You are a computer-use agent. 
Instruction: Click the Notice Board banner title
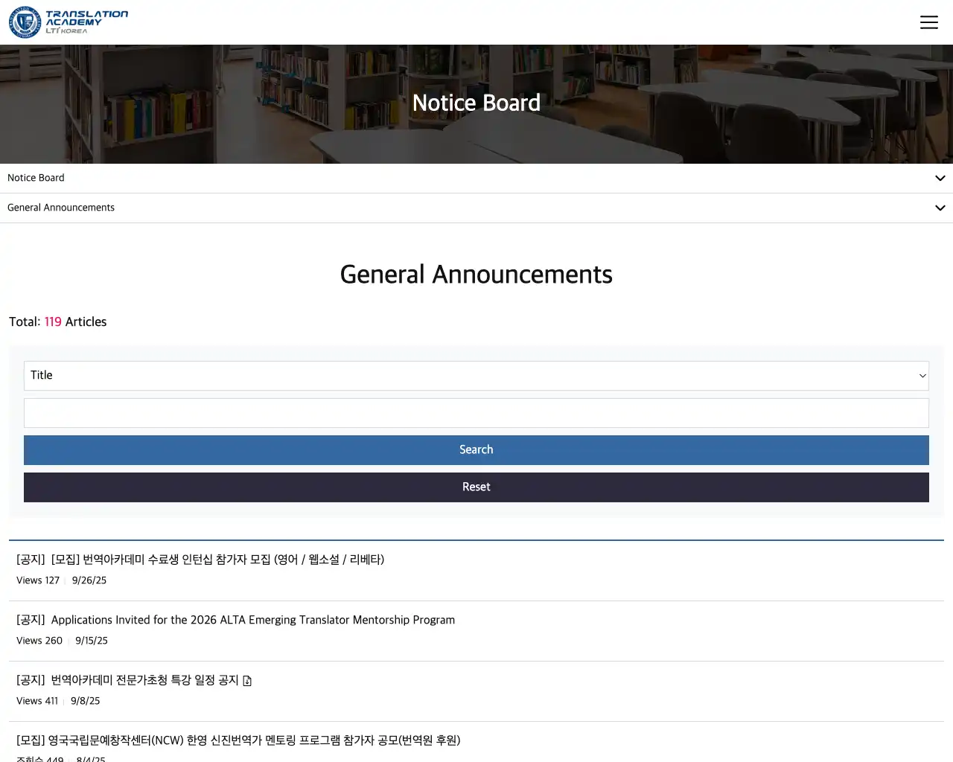coord(476,103)
